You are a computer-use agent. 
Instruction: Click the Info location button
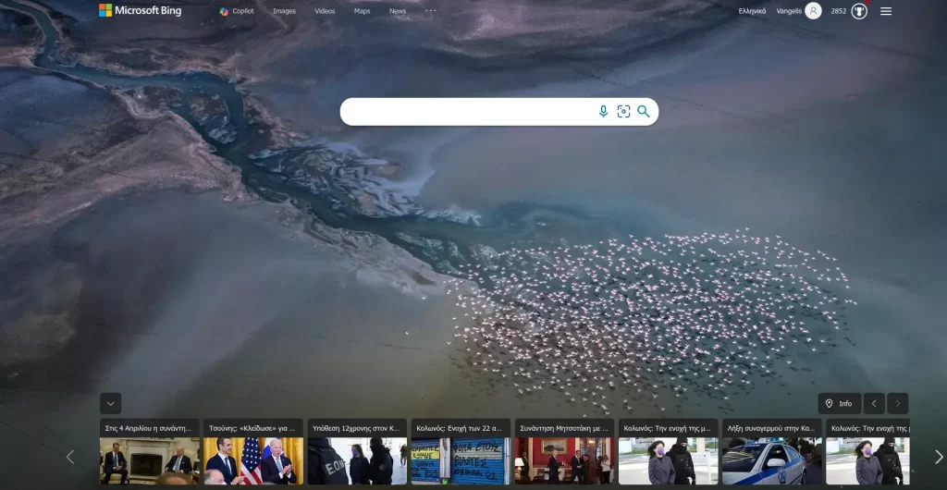tap(840, 404)
